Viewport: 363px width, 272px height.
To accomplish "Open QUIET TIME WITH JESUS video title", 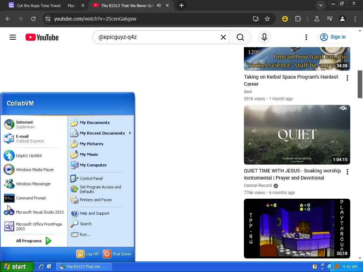I will point(292,174).
